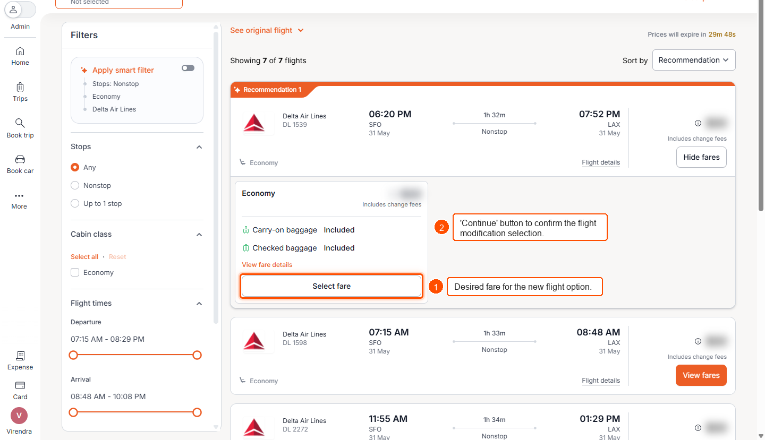Viewport: 765px width, 440px height.
Task: Click the Economy seat icon on DL 1598
Action: point(242,381)
